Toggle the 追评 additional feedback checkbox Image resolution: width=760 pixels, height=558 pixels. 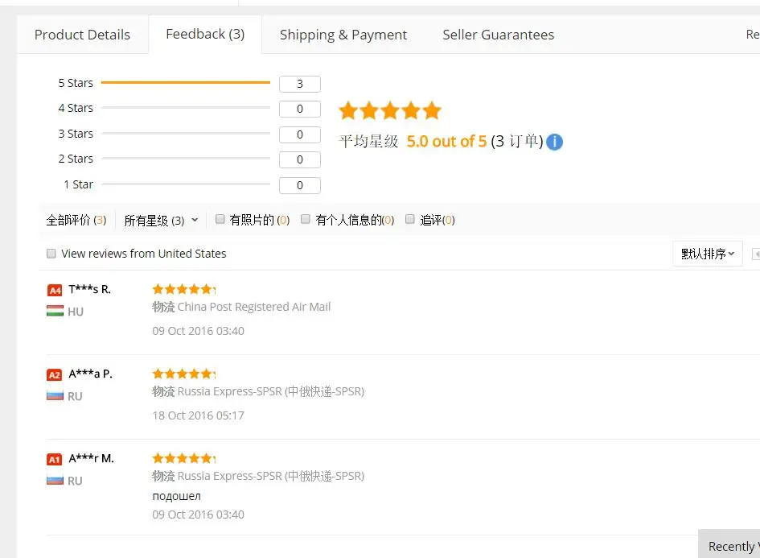(x=410, y=219)
